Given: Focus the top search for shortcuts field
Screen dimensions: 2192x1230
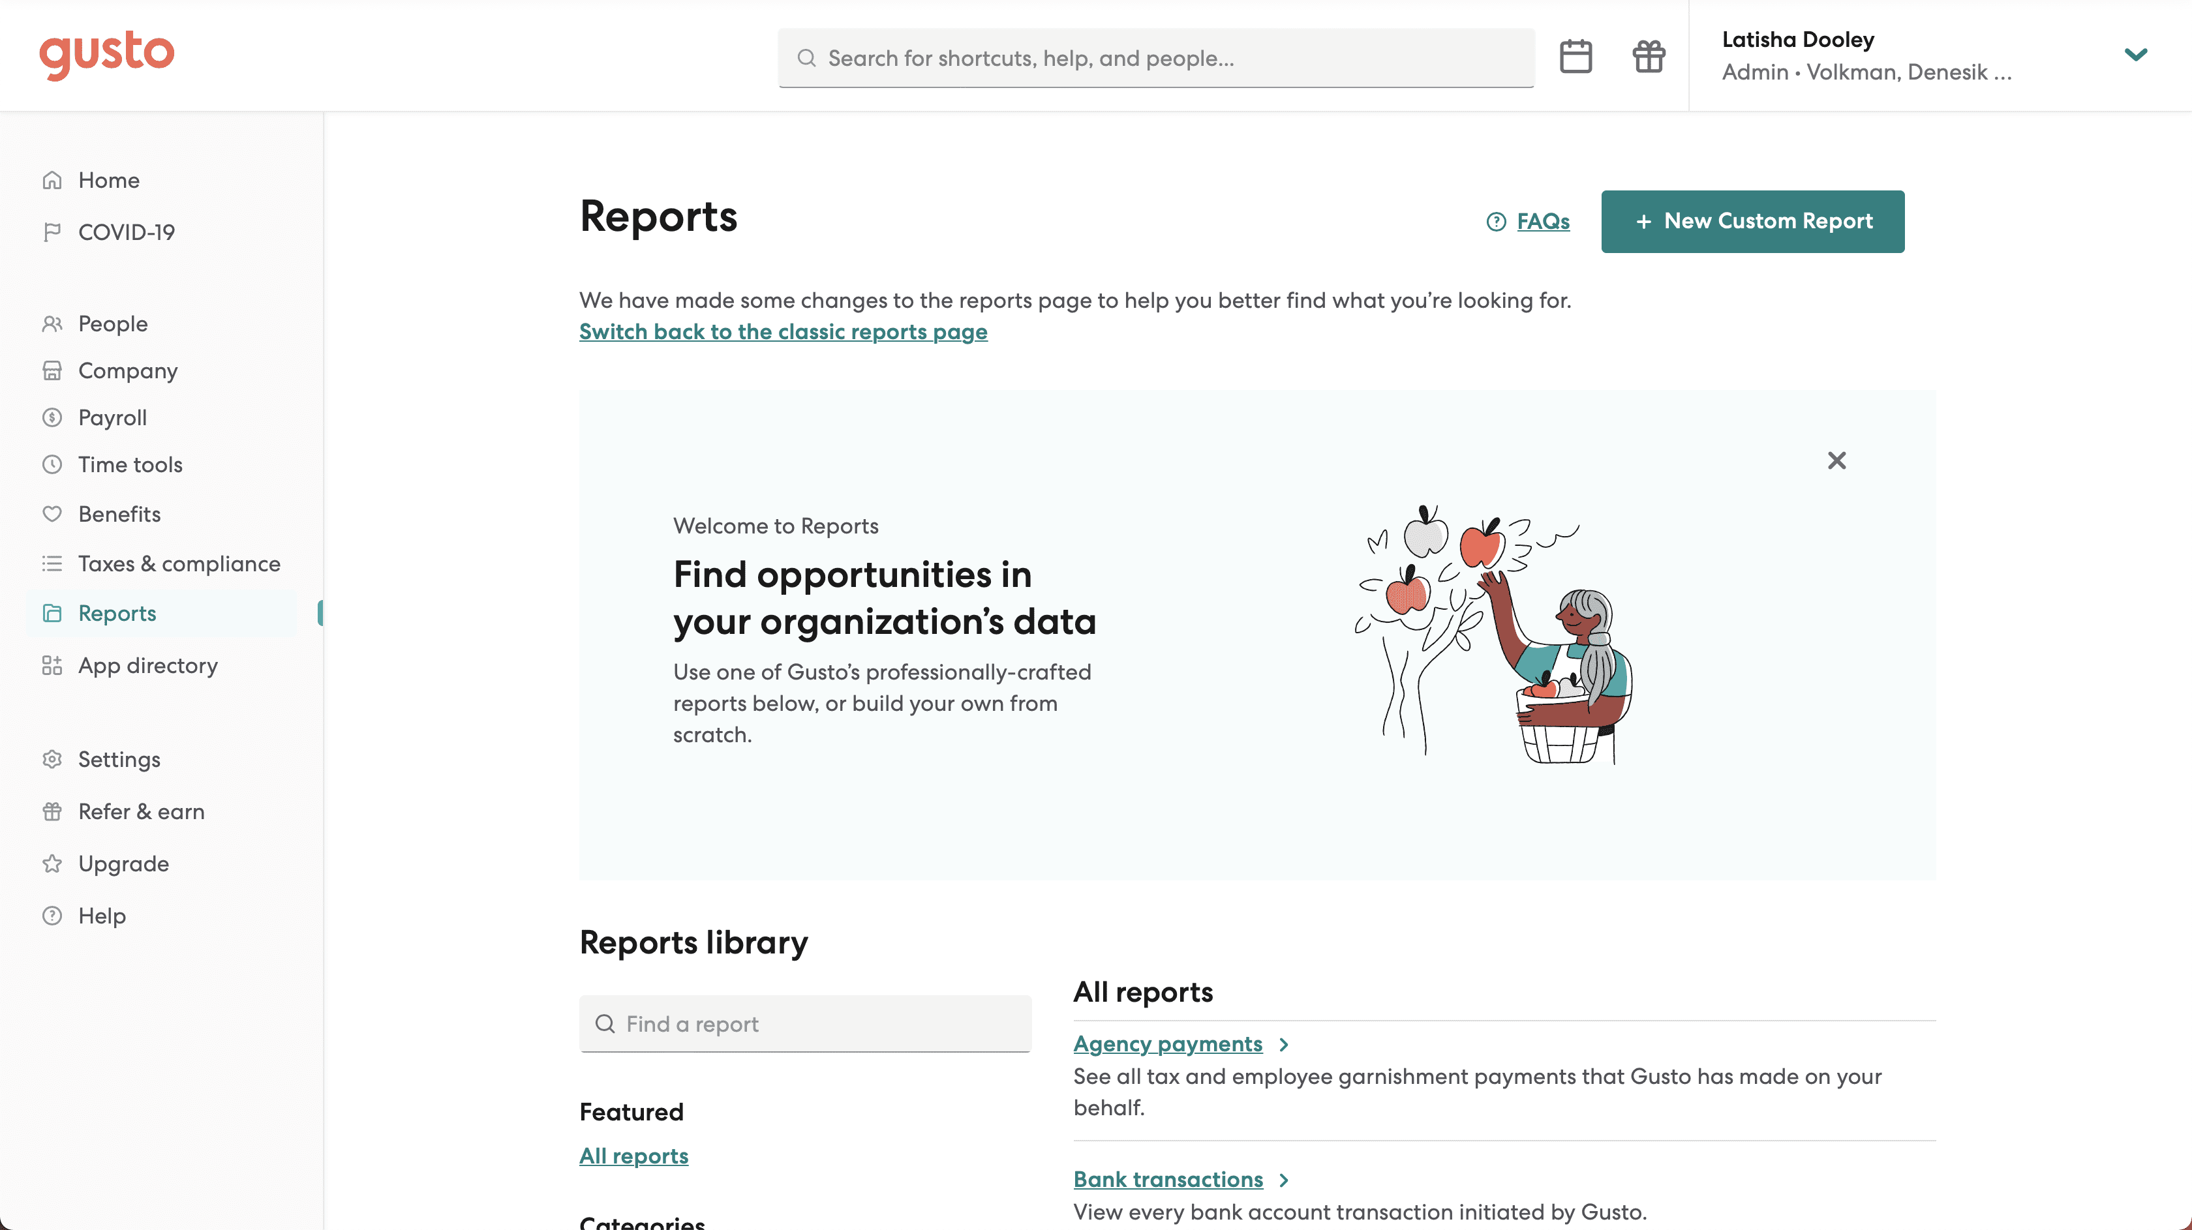Looking at the screenshot, I should coord(1155,58).
